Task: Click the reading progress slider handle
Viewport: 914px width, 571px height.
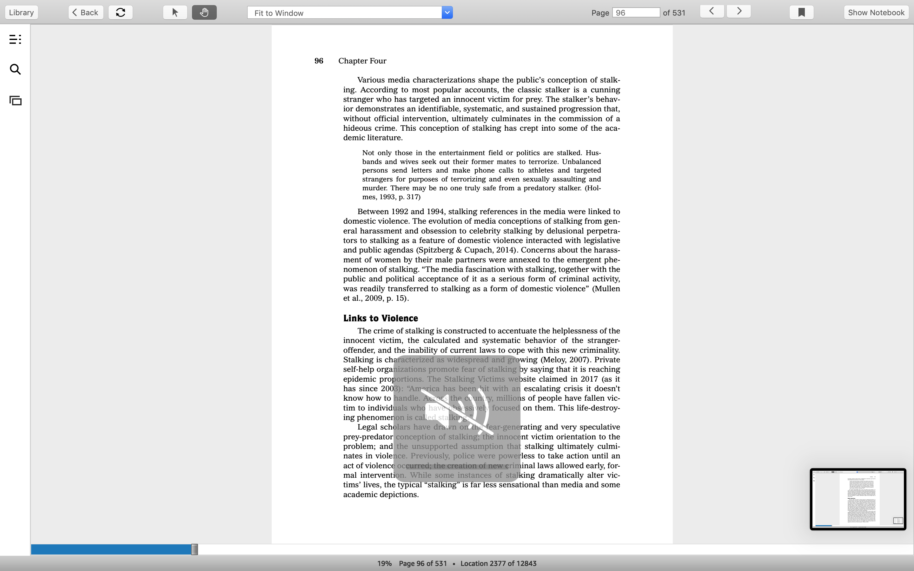Action: pos(195,549)
